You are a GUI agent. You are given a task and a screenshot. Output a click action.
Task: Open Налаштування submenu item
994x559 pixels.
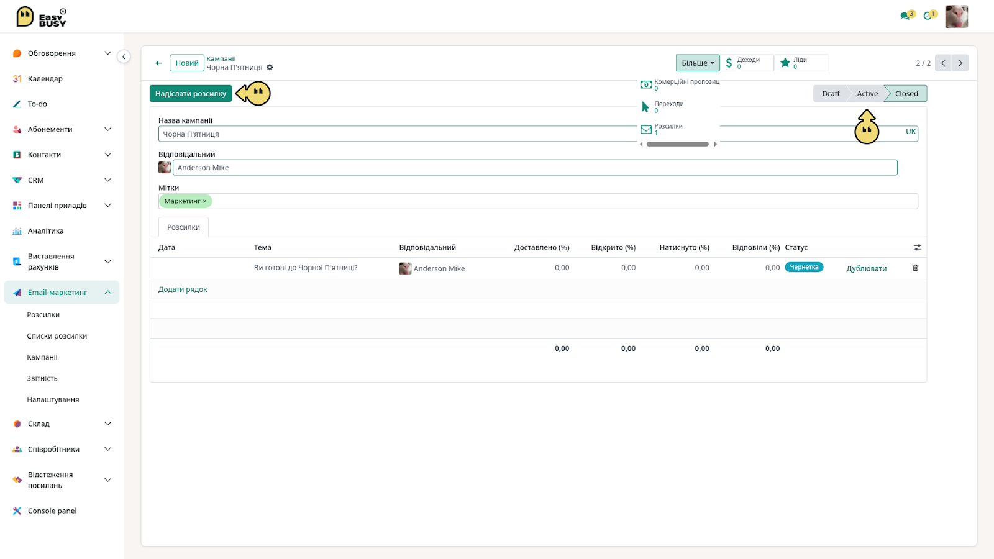53,399
